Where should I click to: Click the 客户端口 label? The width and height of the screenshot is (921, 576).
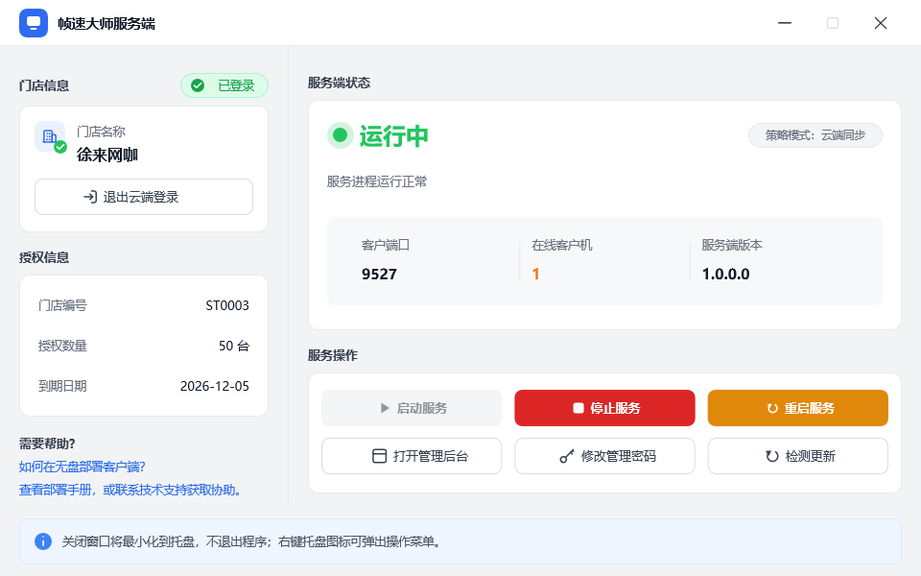(386, 245)
